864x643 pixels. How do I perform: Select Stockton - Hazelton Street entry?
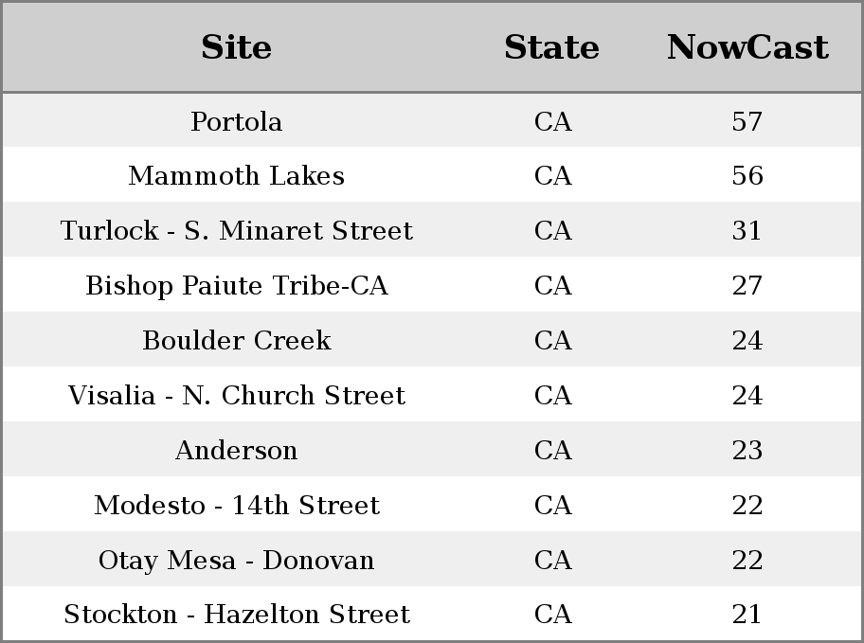(x=237, y=614)
